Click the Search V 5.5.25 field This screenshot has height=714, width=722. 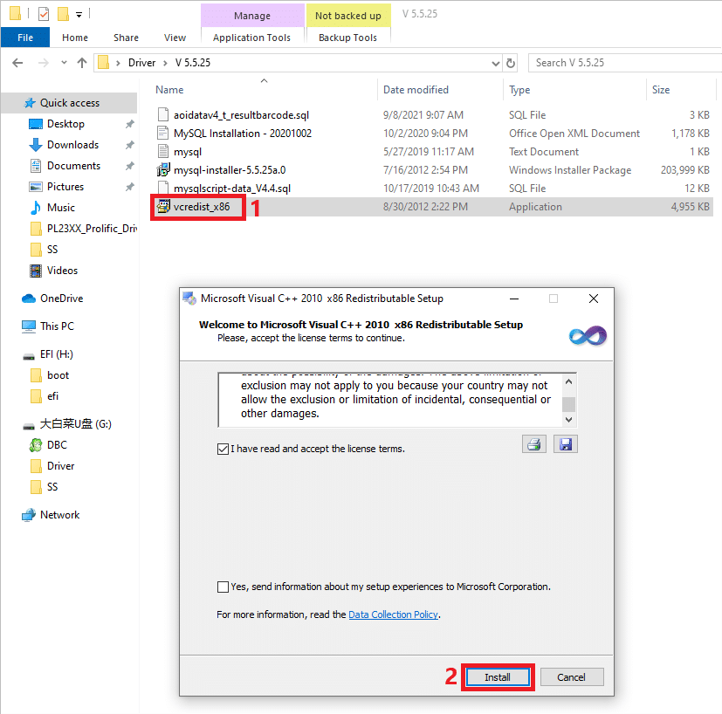point(625,63)
